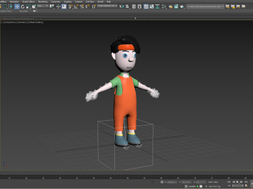The height and width of the screenshot is (189, 253).
Task: Open the project path dropdown
Action: tap(206, 6)
